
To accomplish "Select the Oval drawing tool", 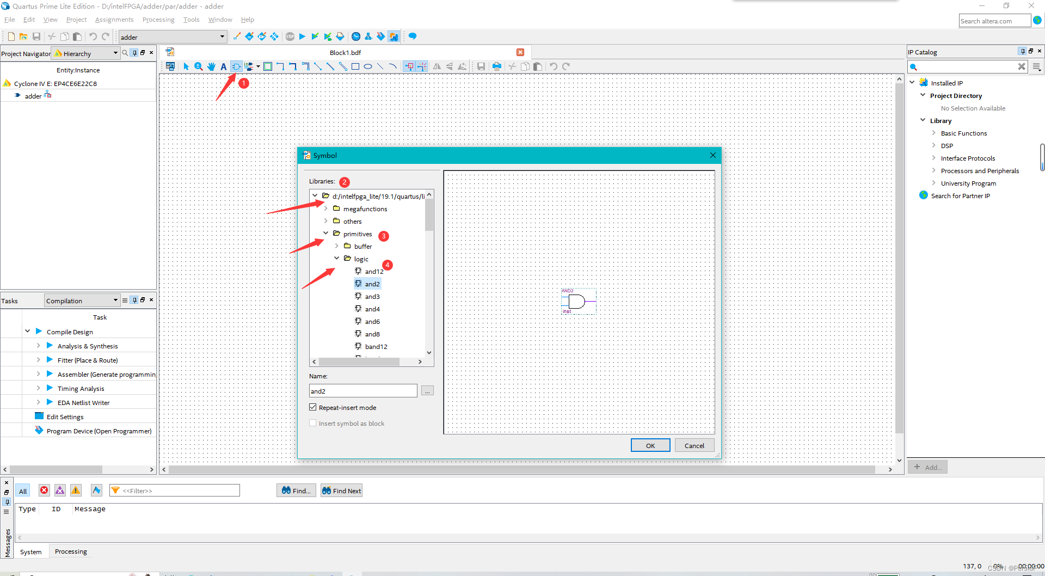I will (368, 66).
